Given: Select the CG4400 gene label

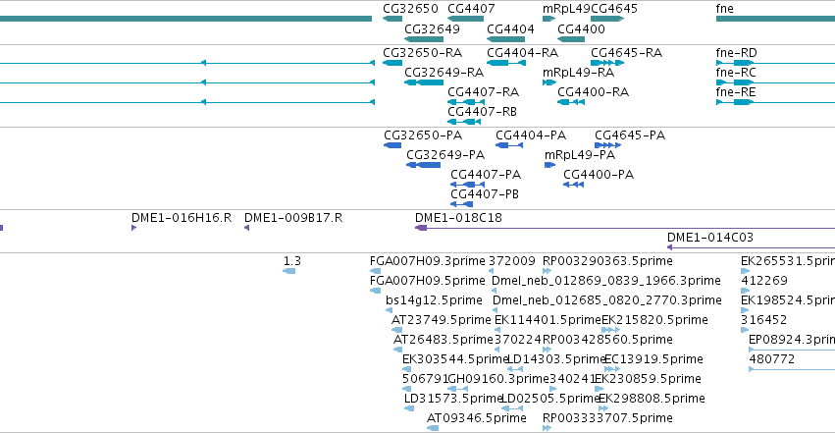Looking at the screenshot, I should tap(581, 29).
